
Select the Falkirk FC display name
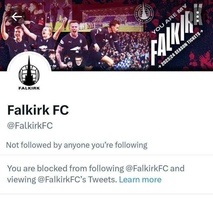pos(38,110)
